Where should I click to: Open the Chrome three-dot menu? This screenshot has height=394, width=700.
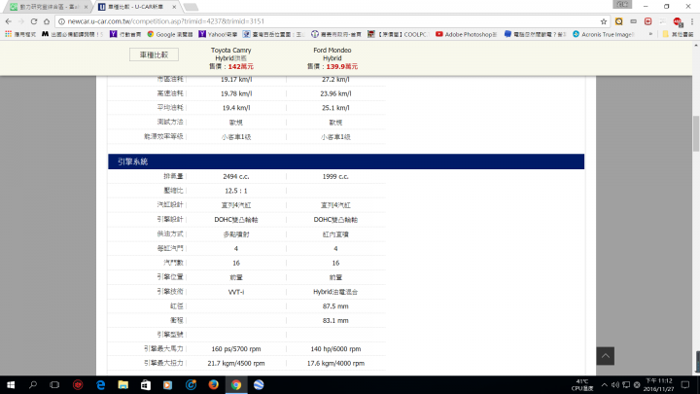coord(692,21)
